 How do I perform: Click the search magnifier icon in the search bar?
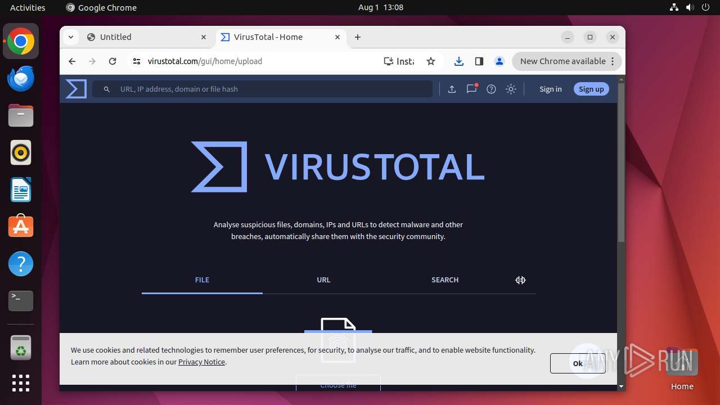click(107, 89)
